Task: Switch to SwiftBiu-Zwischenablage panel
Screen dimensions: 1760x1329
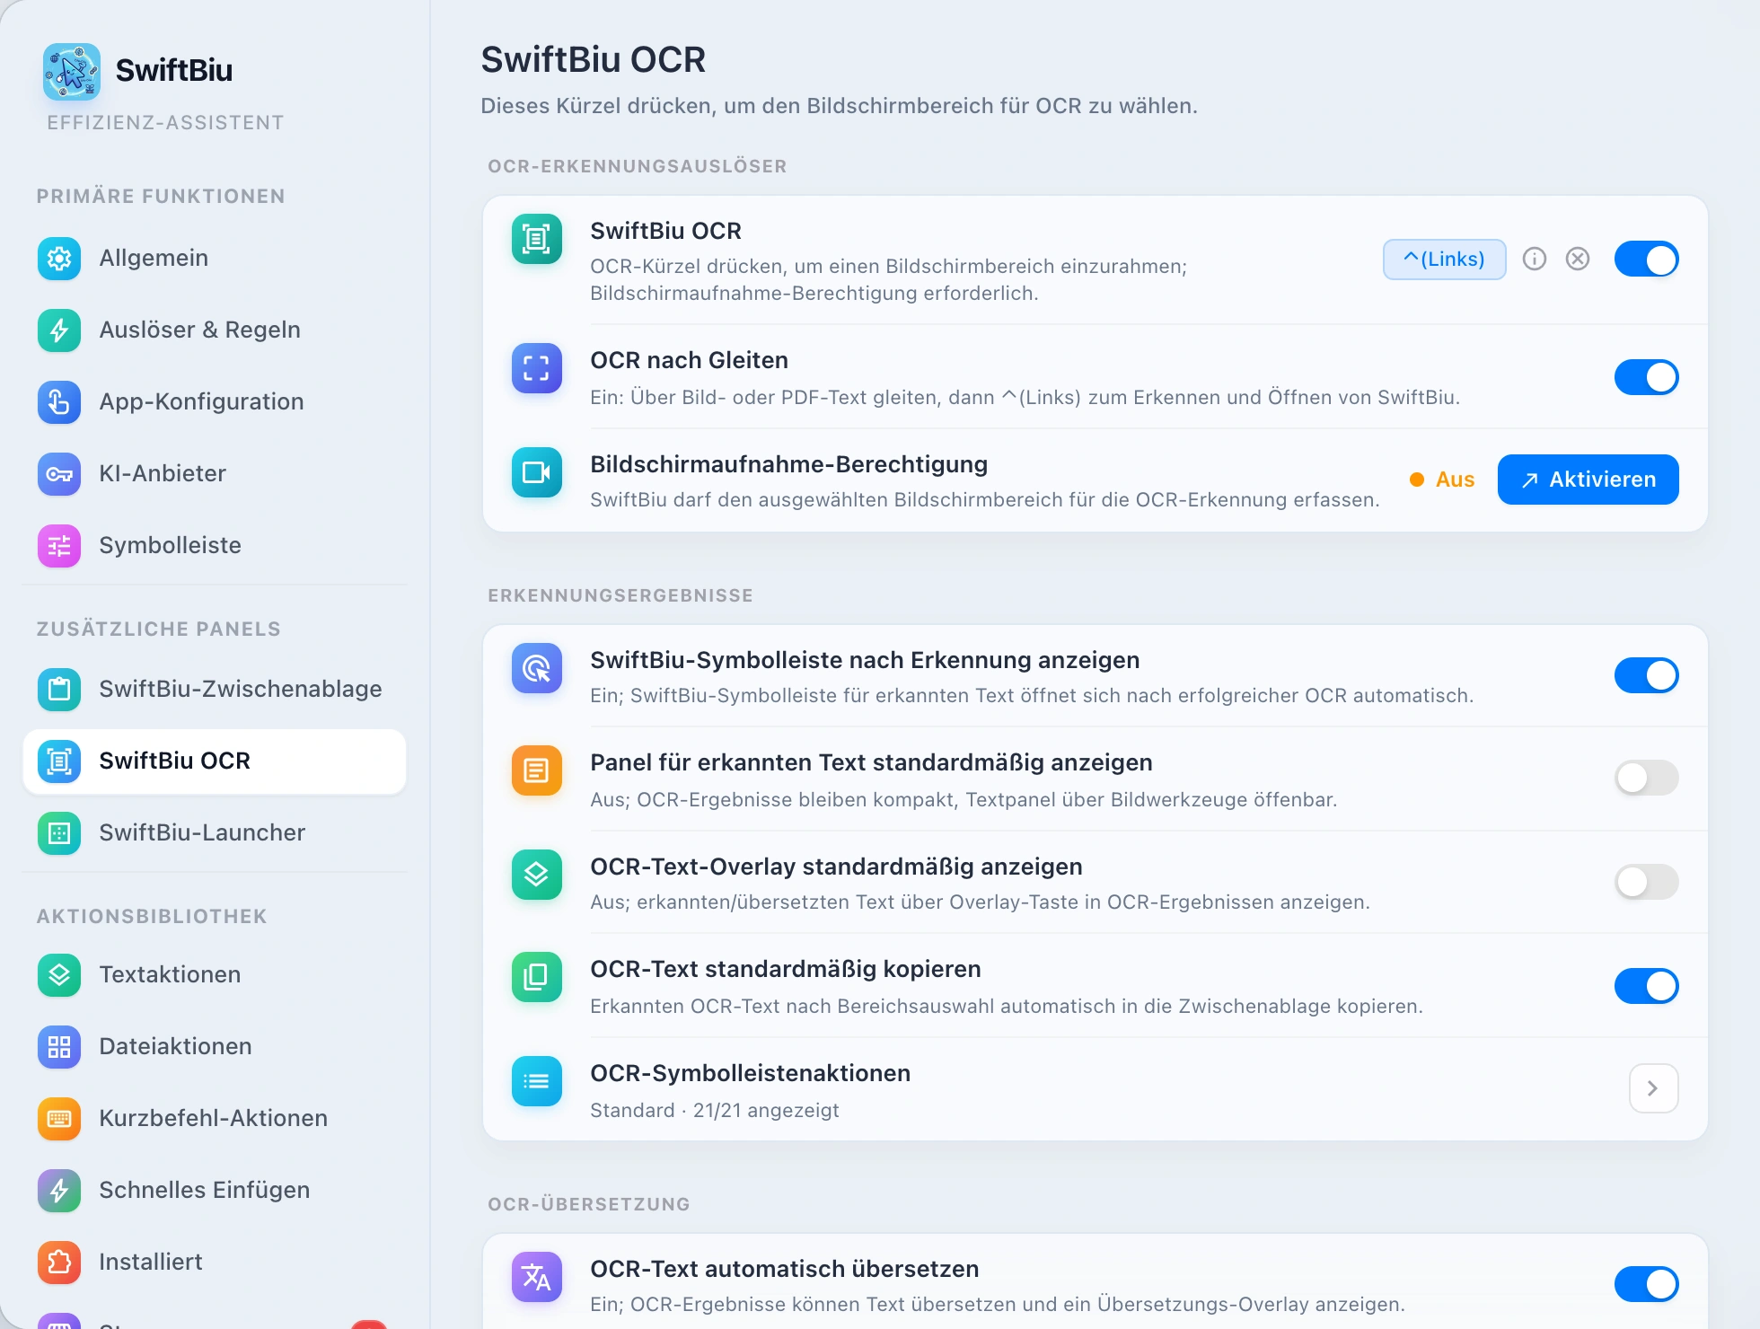Action: pos(215,690)
